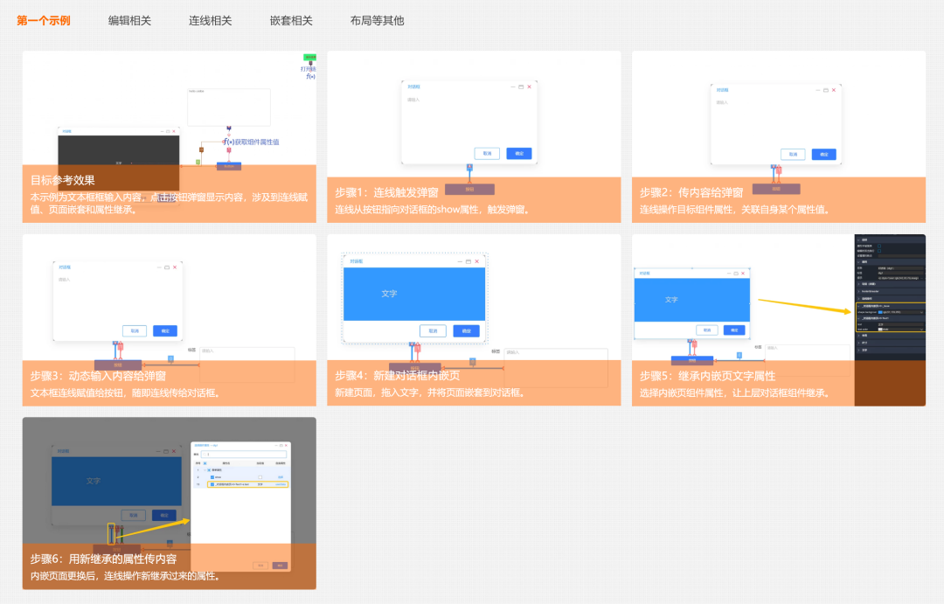
Task: Open the 步骤6：用新继承的属性传内容 card
Action: tap(170, 503)
